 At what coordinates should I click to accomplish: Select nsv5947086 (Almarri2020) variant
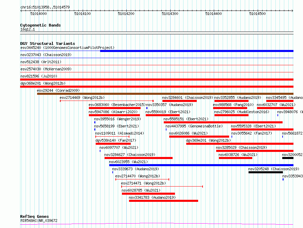[x=113, y=112]
